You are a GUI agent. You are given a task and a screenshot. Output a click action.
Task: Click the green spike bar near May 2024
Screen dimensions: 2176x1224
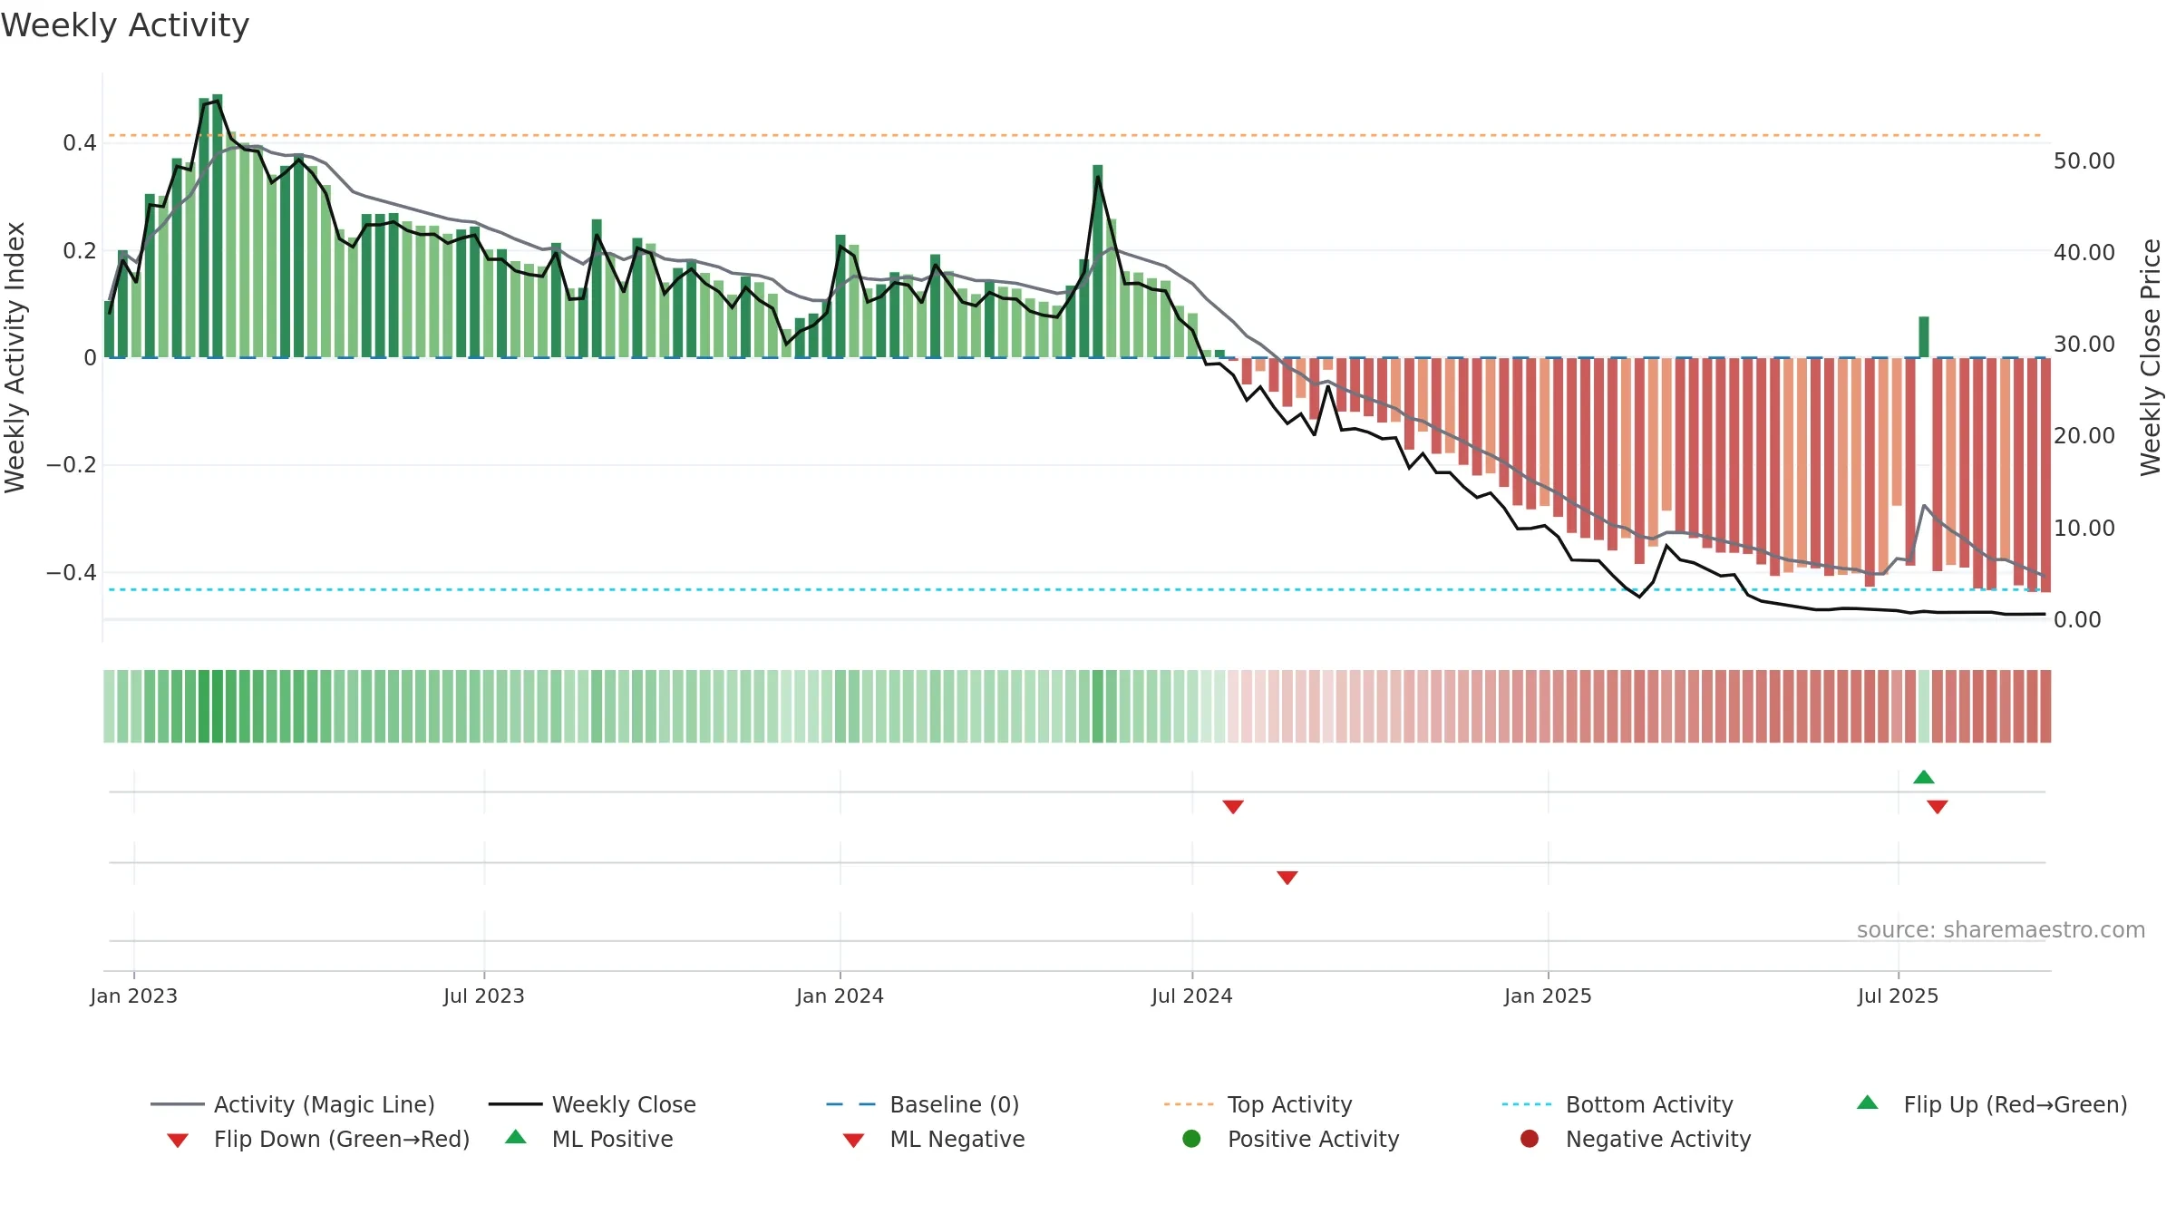point(1098,261)
